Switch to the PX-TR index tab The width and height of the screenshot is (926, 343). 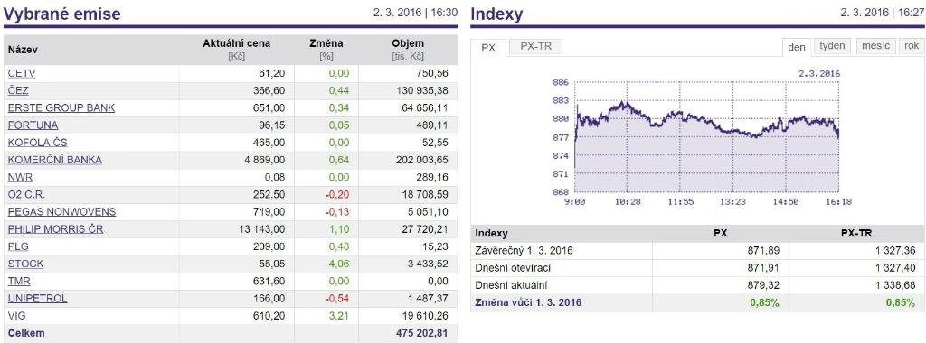pos(535,46)
